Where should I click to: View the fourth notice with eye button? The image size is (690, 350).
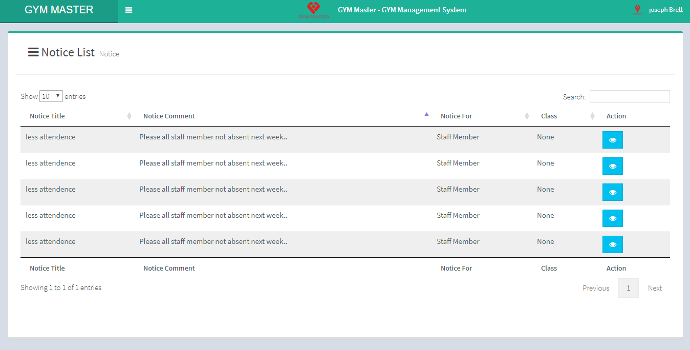coord(612,218)
